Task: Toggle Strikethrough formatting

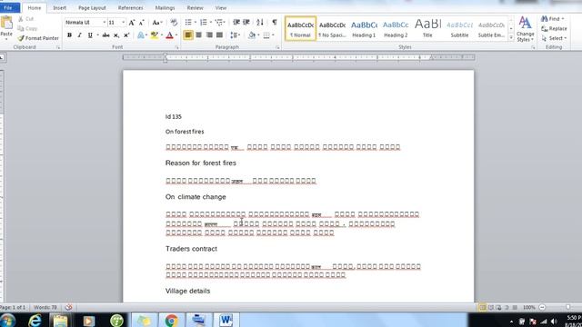Action: coord(105,35)
